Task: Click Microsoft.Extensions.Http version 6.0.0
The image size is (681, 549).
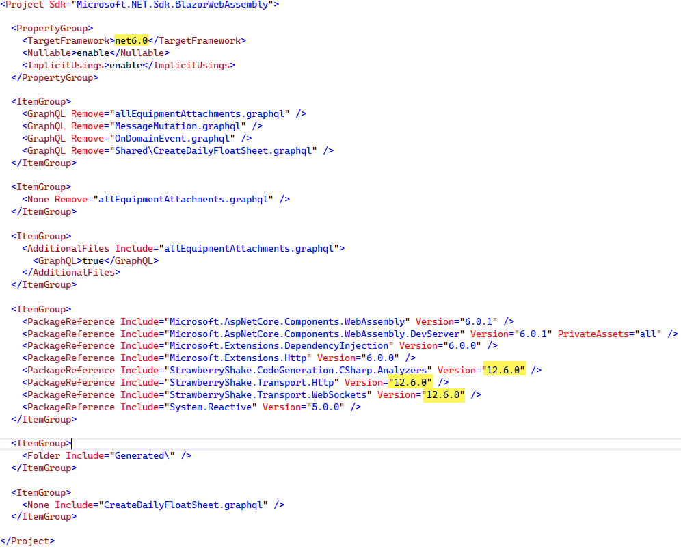Action: [379, 358]
